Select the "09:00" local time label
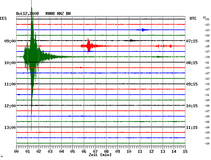The image size is (211, 160). (x=10, y=41)
